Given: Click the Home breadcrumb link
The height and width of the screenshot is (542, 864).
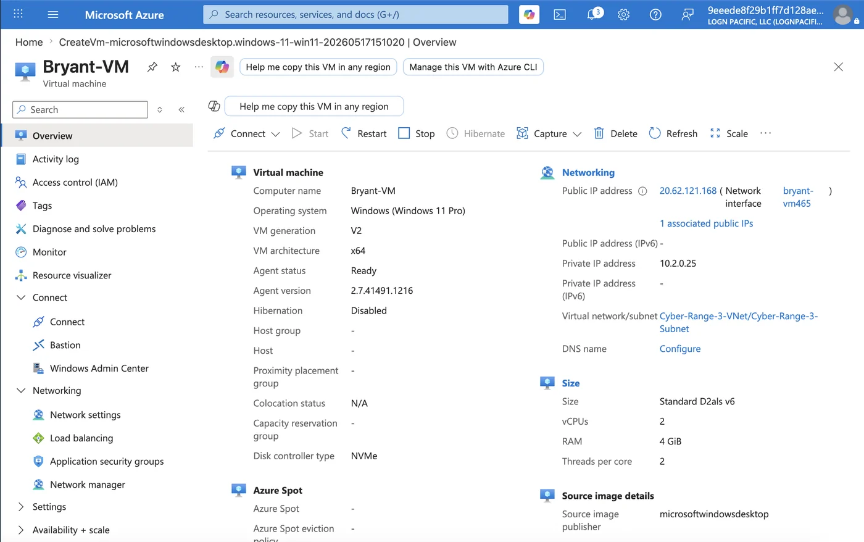Looking at the screenshot, I should (x=29, y=42).
